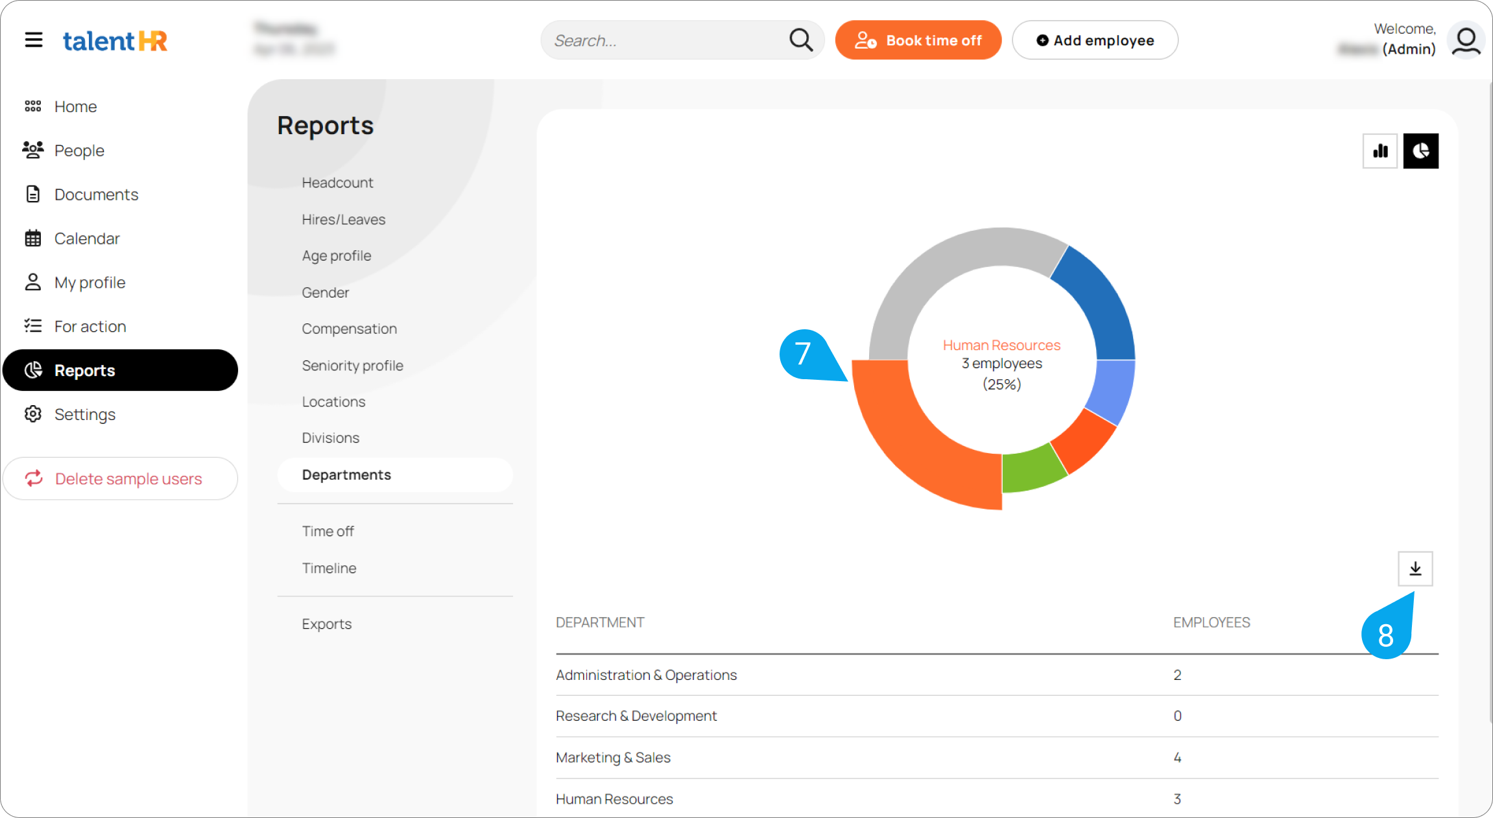Open the Seniority profile report
This screenshot has width=1493, height=818.
[x=352, y=366]
